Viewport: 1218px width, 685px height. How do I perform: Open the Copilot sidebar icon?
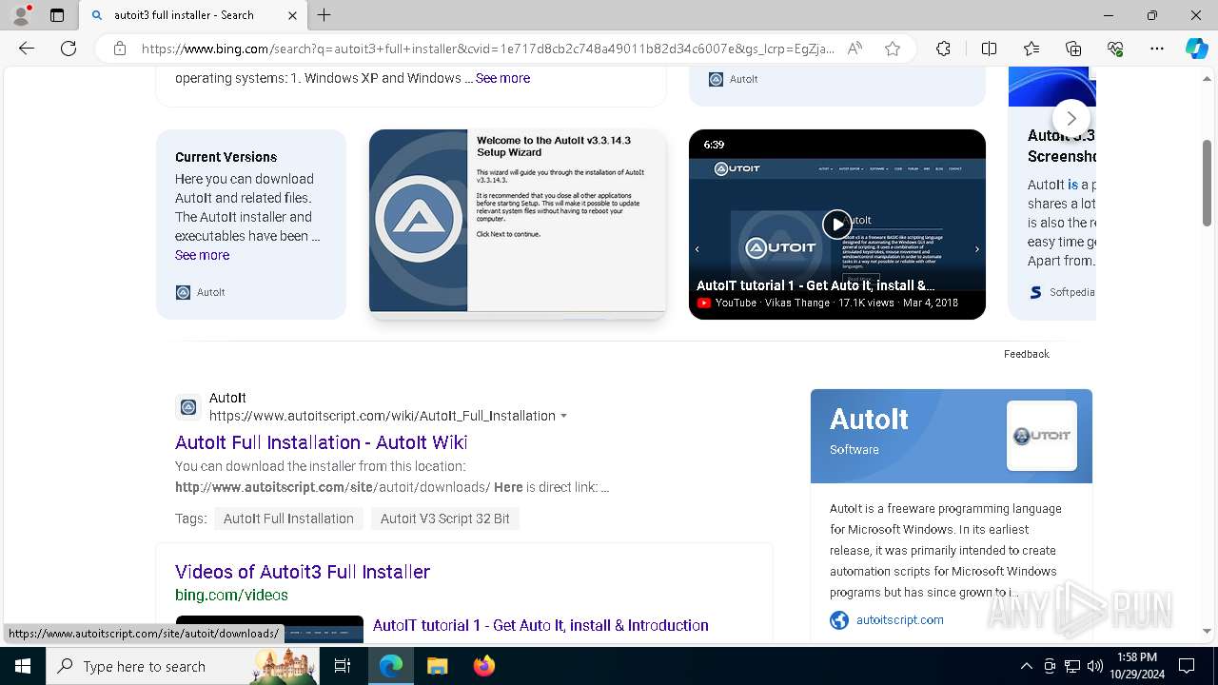coord(1196,49)
